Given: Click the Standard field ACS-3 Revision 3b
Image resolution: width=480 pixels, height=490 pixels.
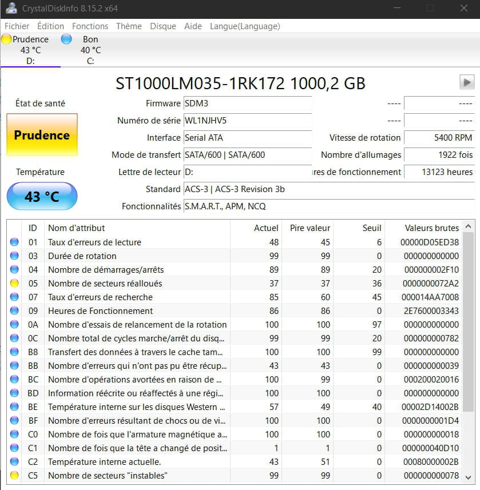Looking at the screenshot, I should (330, 189).
